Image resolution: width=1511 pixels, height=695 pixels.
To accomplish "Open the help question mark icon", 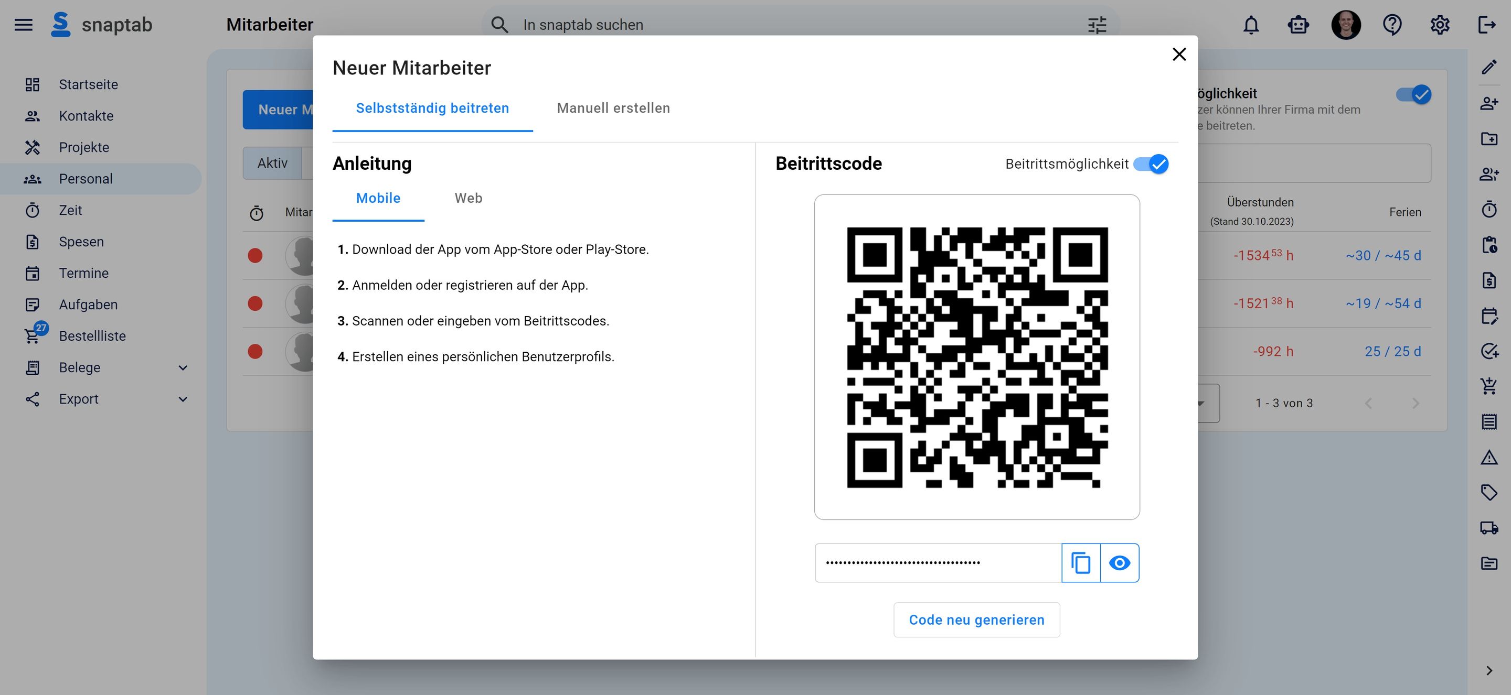I will 1392,25.
